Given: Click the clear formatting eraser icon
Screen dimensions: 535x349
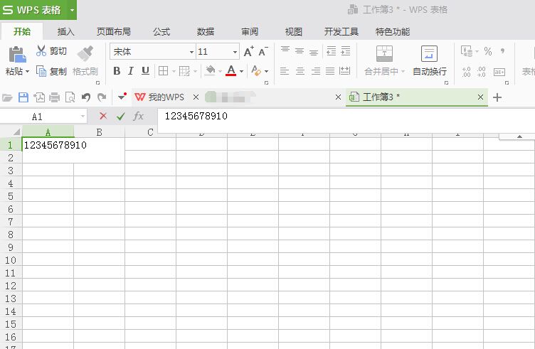Looking at the screenshot, I should pos(256,70).
